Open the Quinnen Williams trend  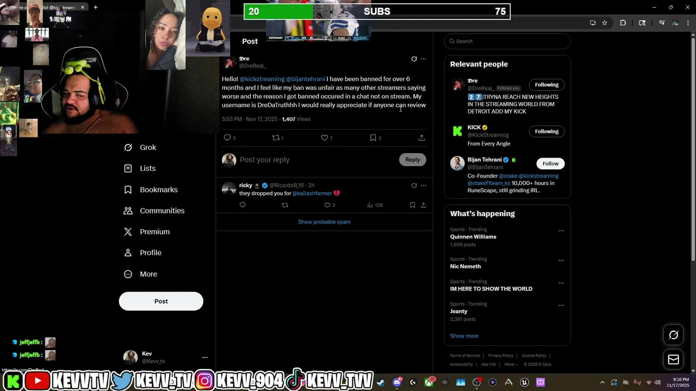tap(473, 237)
